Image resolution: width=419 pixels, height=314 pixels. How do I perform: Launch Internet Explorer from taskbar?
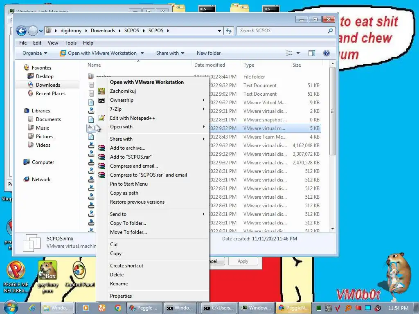[x=32, y=308]
